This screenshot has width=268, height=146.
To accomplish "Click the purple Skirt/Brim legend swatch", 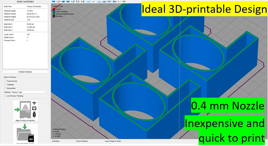I will (x=54, y=16).
